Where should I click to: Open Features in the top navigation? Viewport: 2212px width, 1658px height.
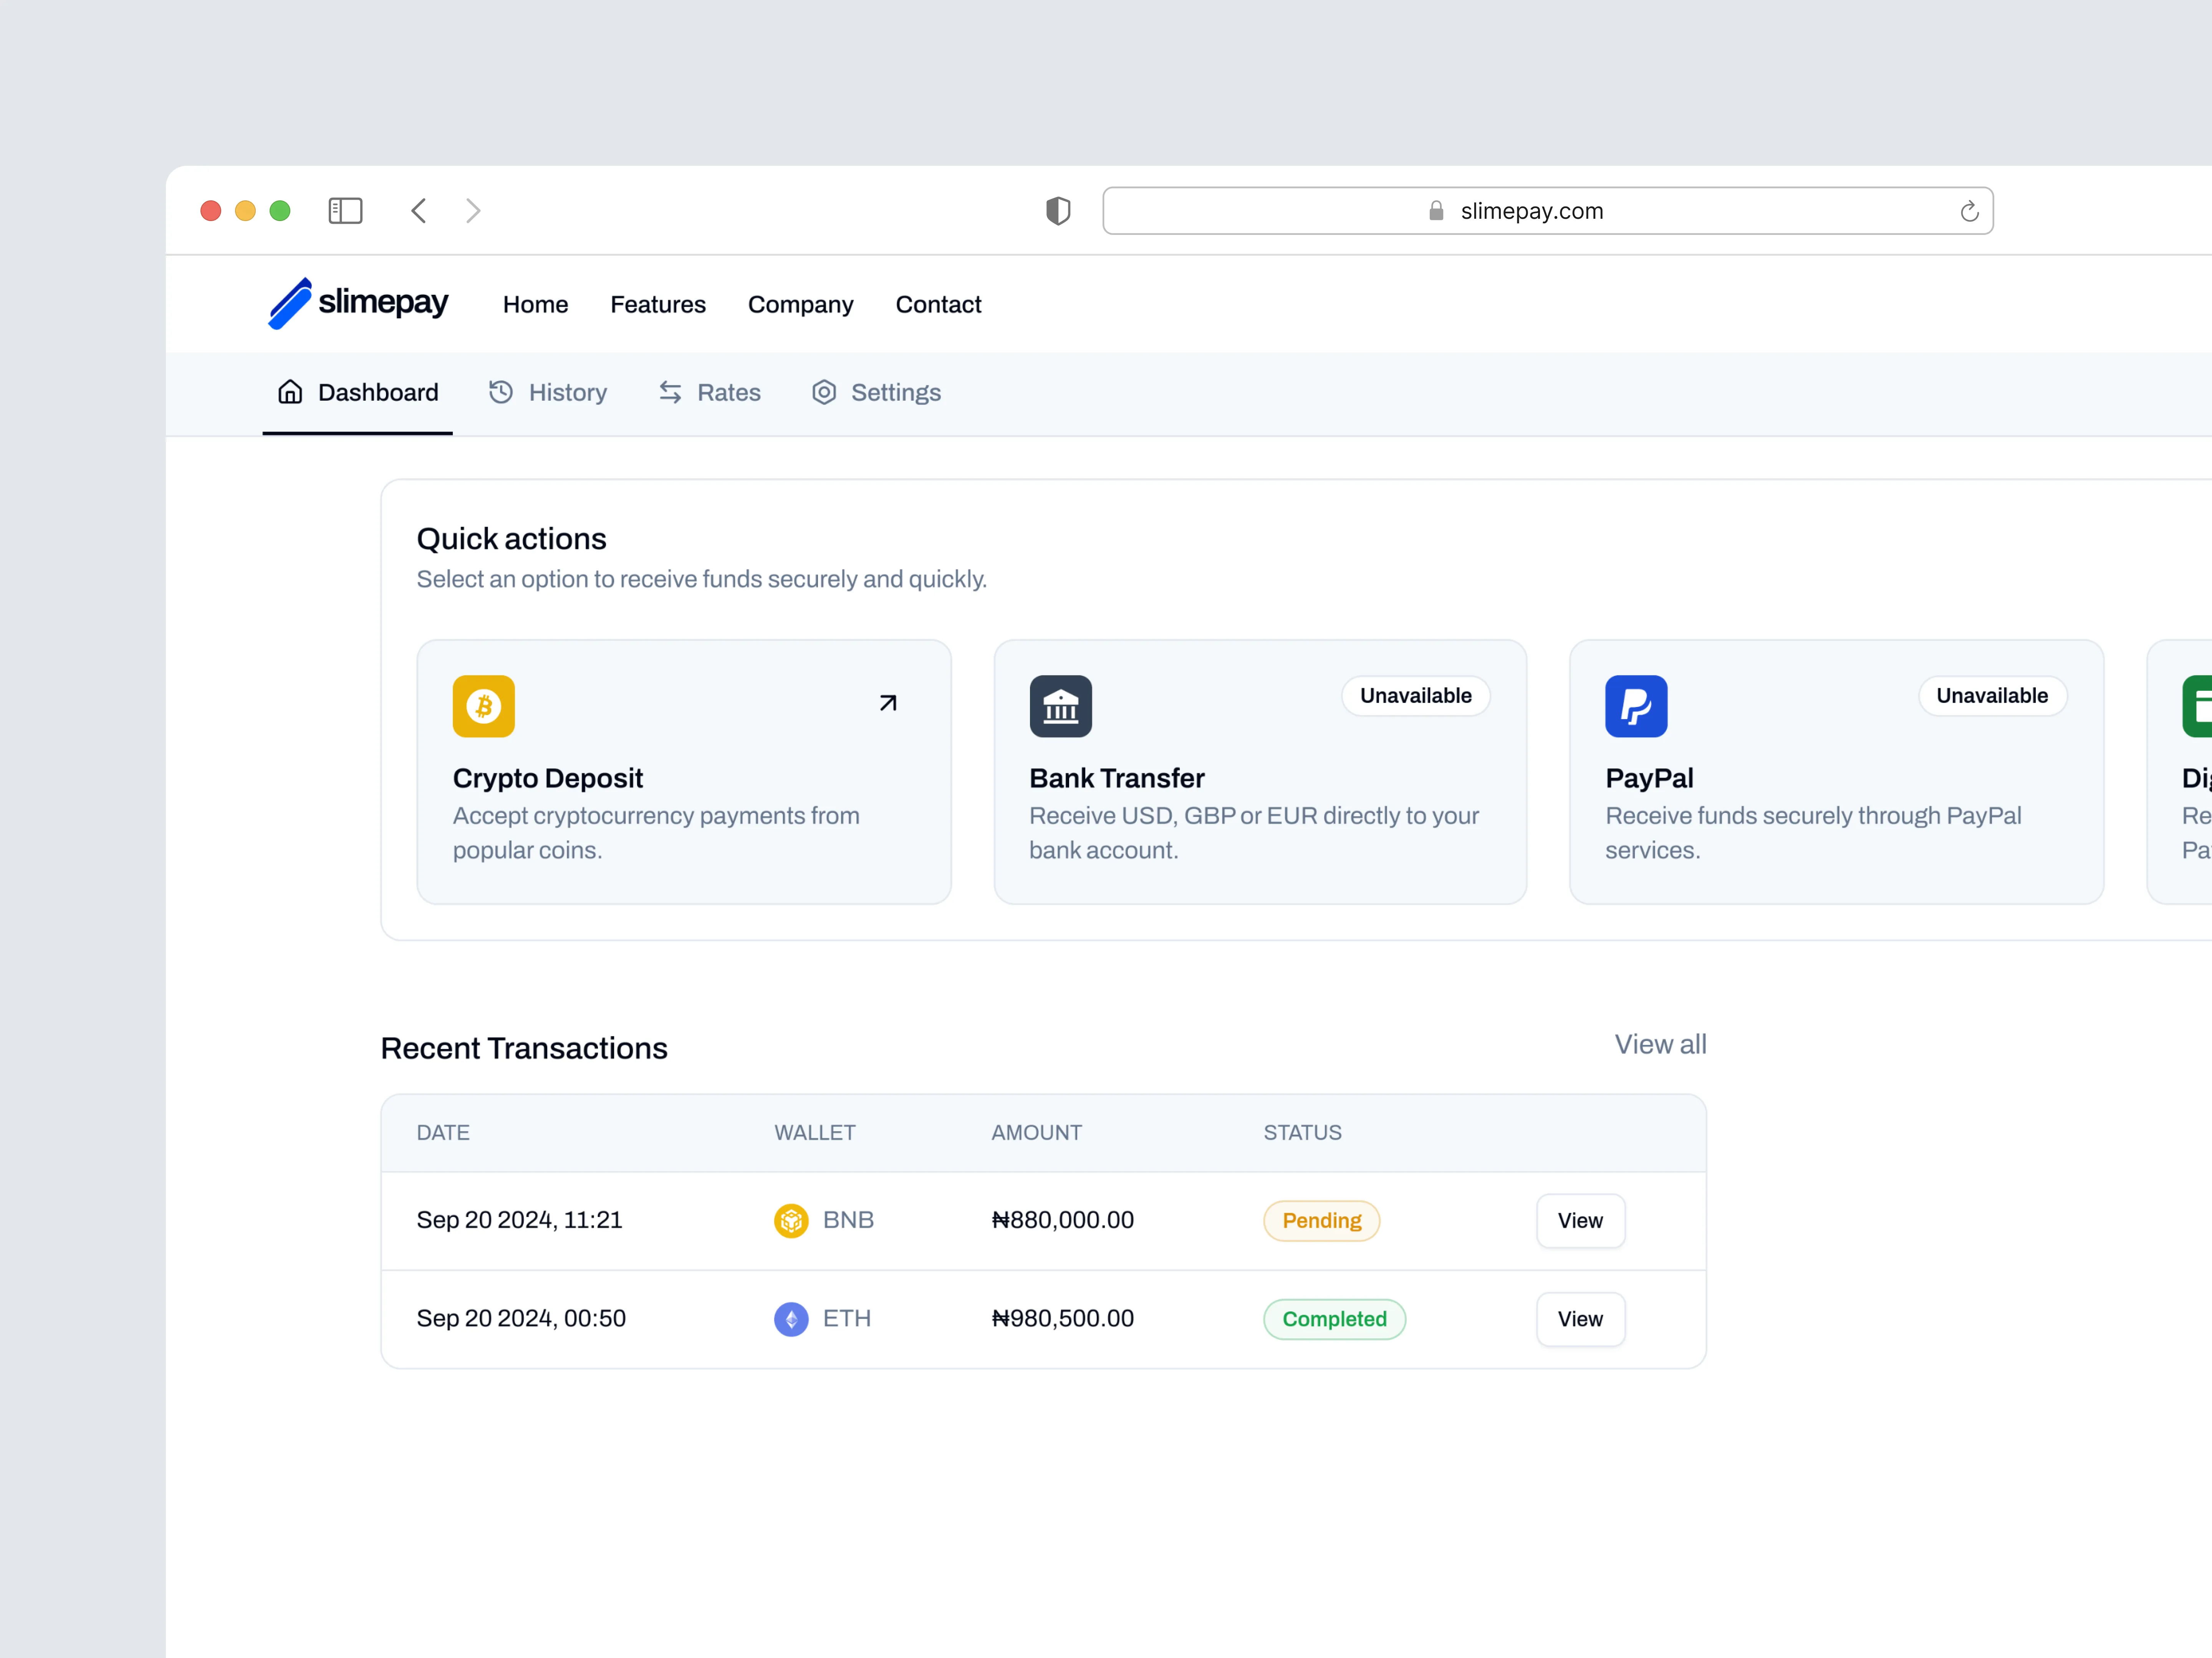pos(658,305)
